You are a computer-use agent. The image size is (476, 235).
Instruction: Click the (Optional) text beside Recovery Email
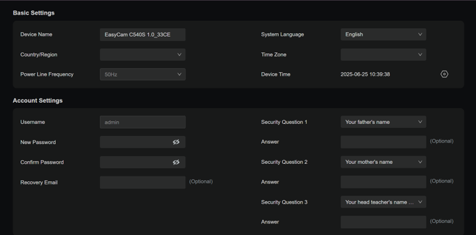pos(201,181)
